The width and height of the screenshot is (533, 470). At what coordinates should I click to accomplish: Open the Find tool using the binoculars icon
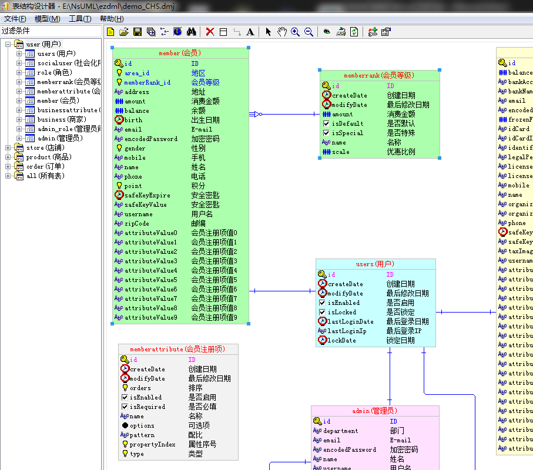coord(190,32)
